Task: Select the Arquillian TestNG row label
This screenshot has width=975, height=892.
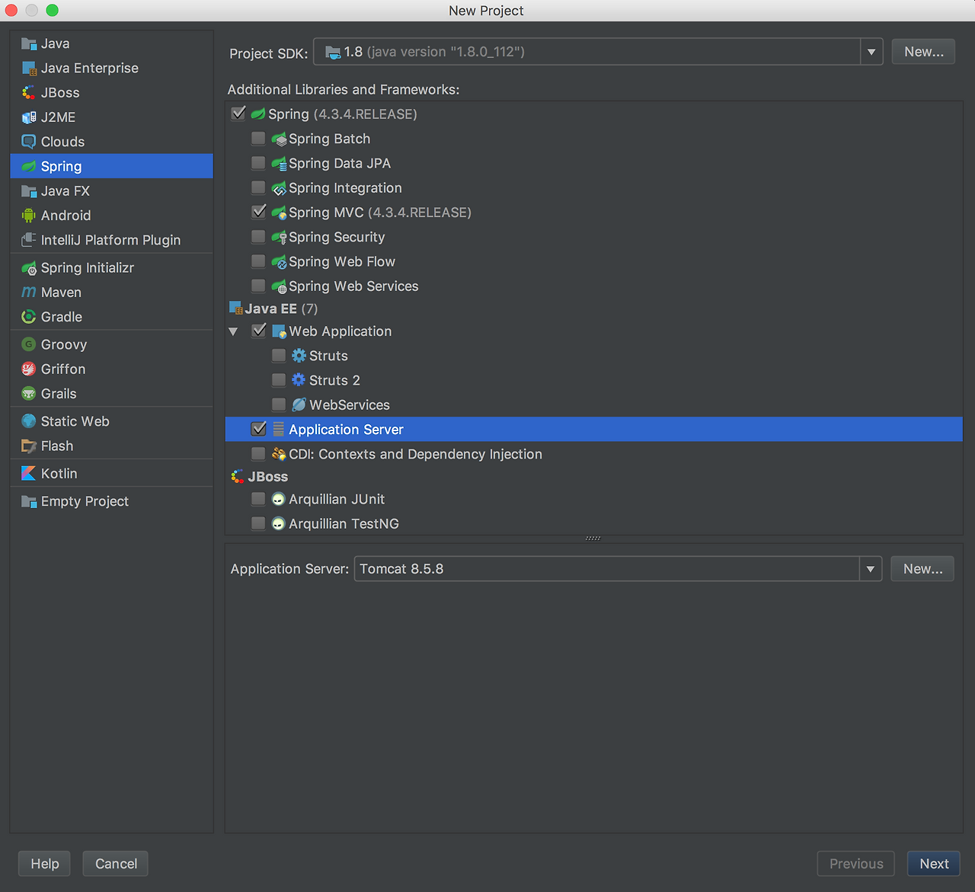Action: pyautogui.click(x=344, y=524)
